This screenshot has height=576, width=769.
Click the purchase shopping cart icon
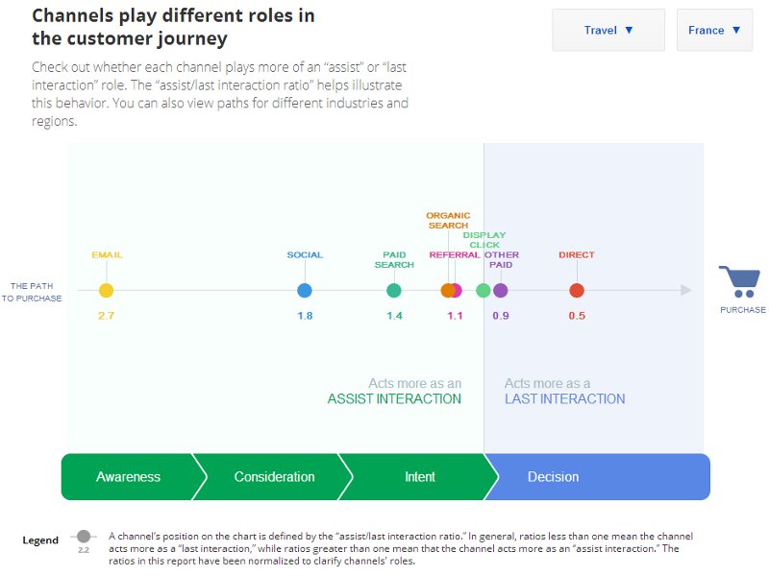(x=740, y=281)
